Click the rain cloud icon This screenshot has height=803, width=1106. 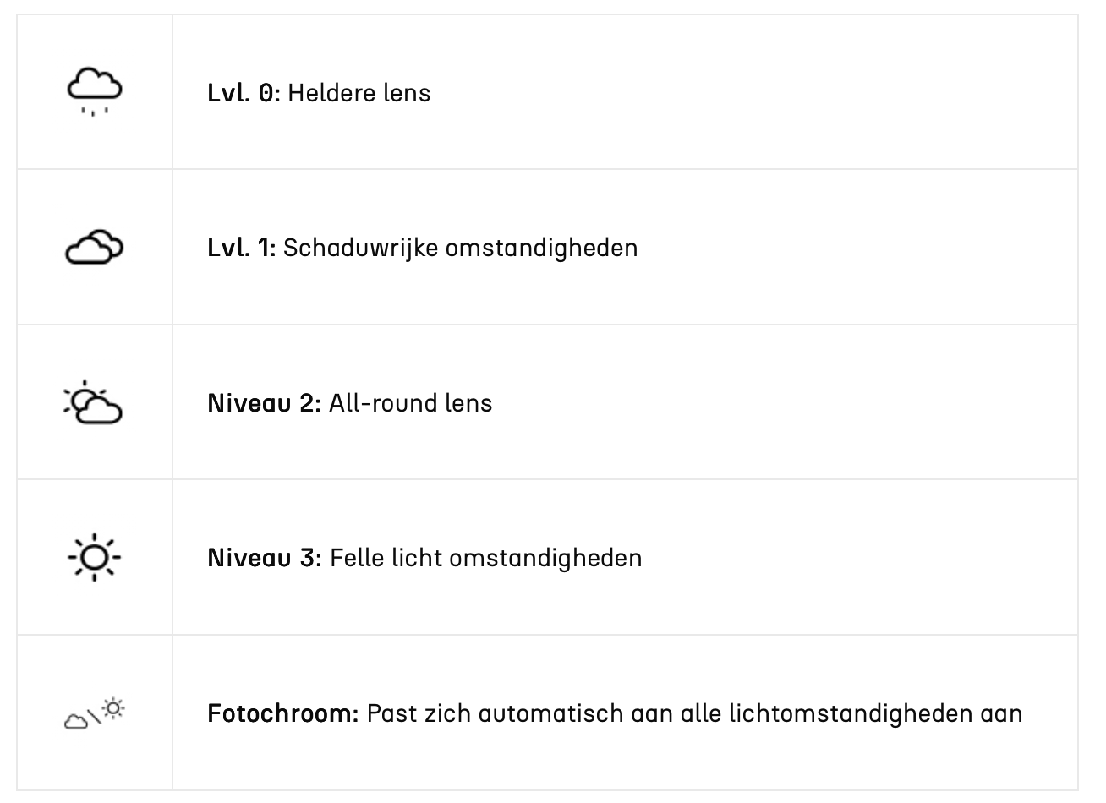point(95,92)
